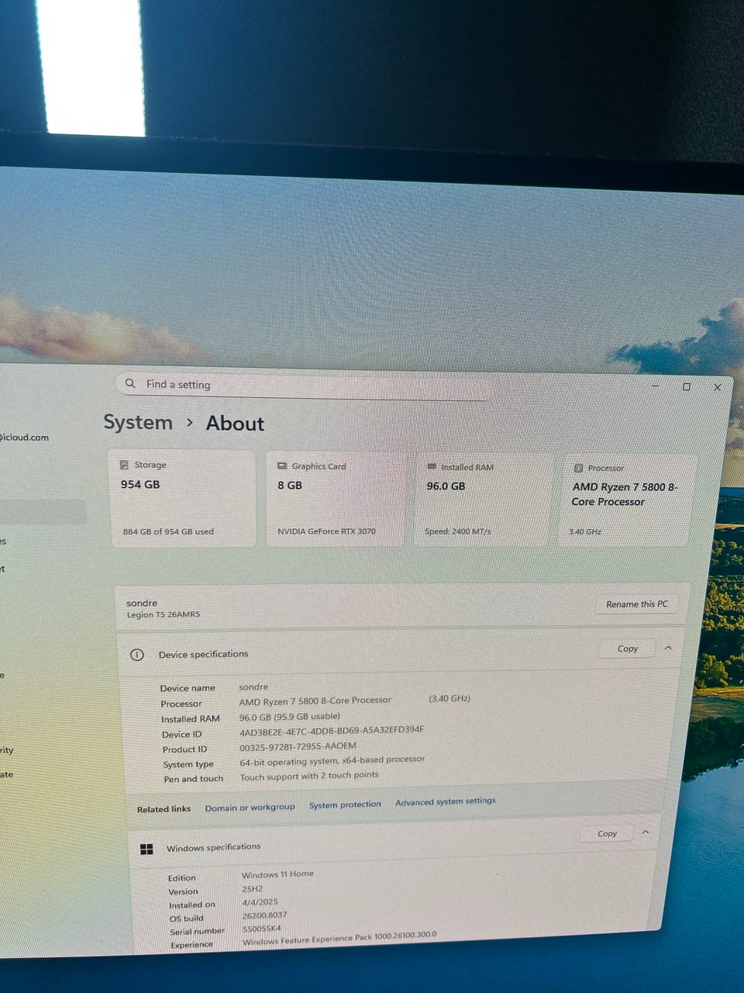This screenshot has width=744, height=993.
Task: Copy the Device specifications
Action: (x=628, y=649)
